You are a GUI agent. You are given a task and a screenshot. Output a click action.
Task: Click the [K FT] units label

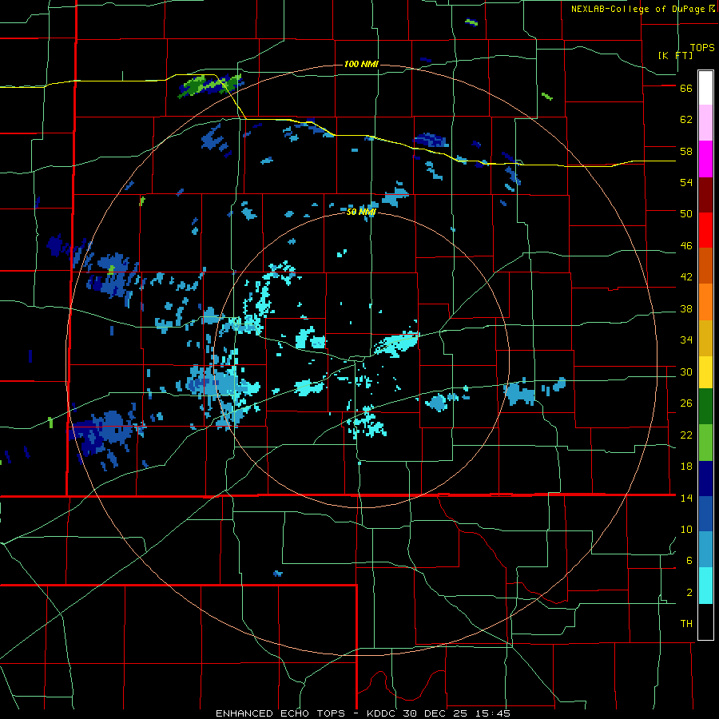point(675,55)
